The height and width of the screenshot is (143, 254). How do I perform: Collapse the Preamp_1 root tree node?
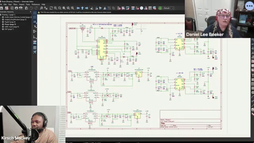[x=1, y=15]
